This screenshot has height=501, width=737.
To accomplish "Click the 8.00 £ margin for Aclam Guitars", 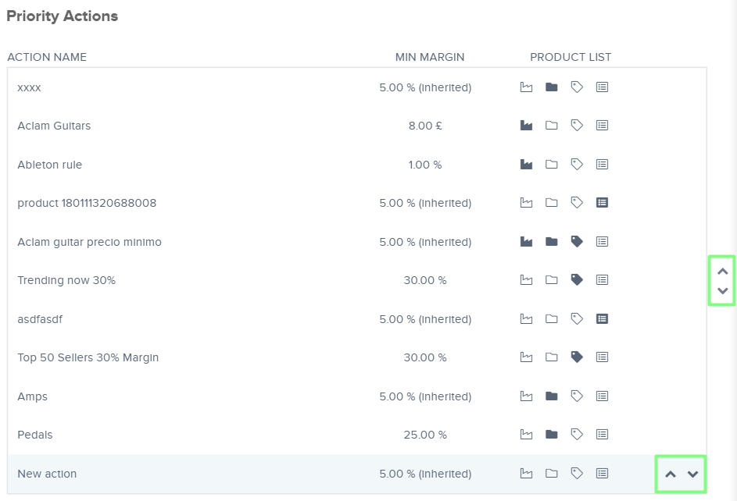I will click(x=425, y=126).
